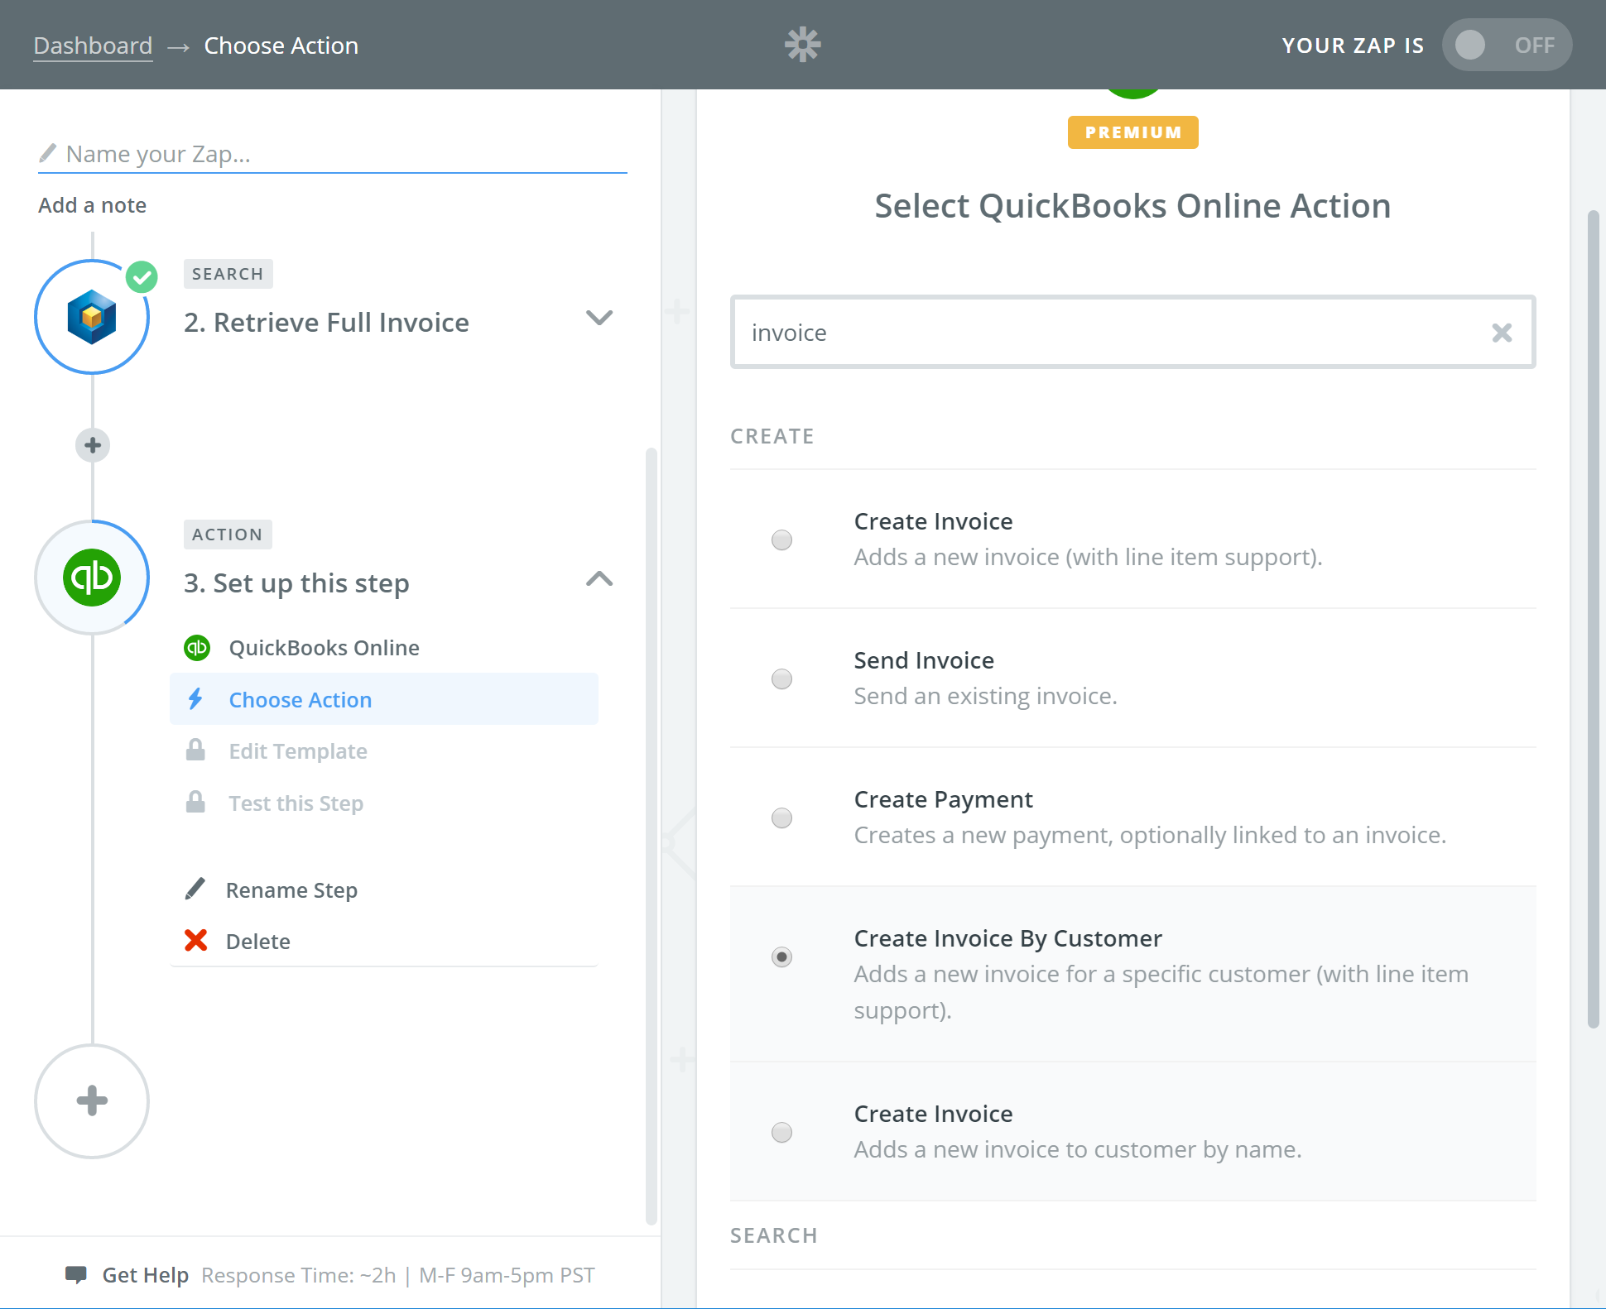Viewport: 1606px width, 1309px height.
Task: Select the Create Payment radio button
Action: pyautogui.click(x=781, y=818)
